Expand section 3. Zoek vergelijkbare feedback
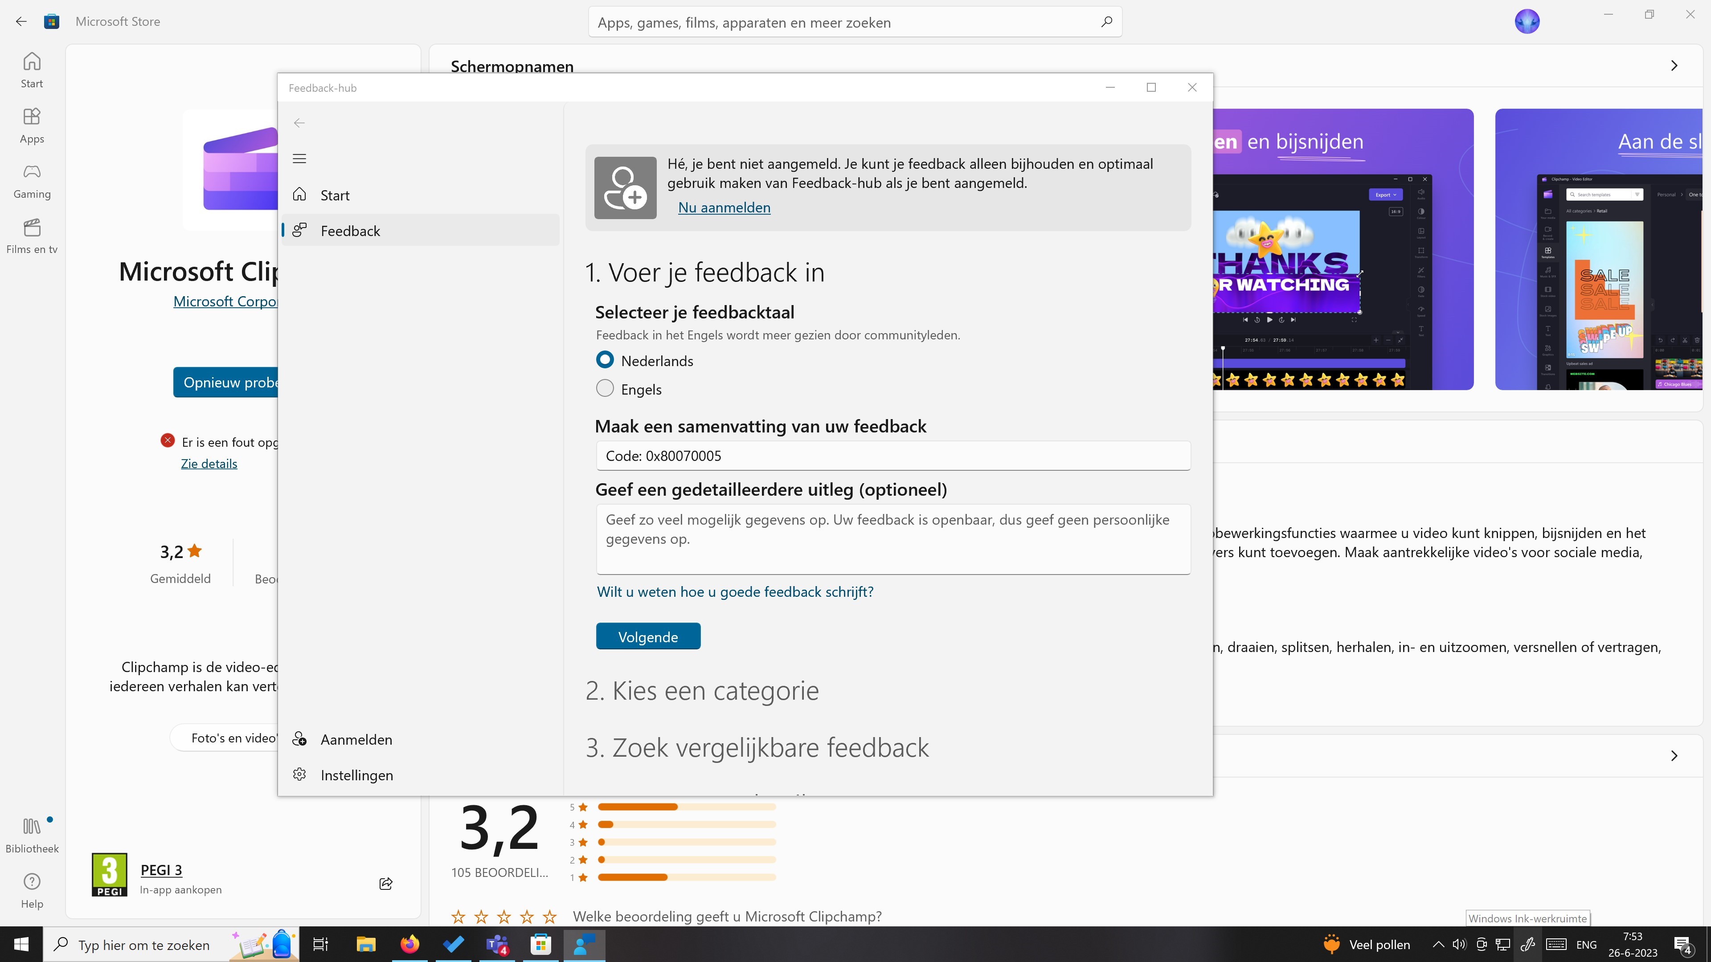The width and height of the screenshot is (1711, 962). click(757, 748)
